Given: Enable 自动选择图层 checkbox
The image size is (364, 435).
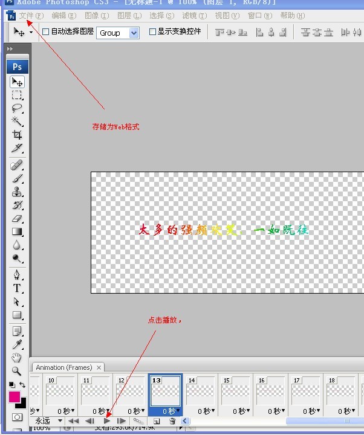Looking at the screenshot, I should 45,31.
